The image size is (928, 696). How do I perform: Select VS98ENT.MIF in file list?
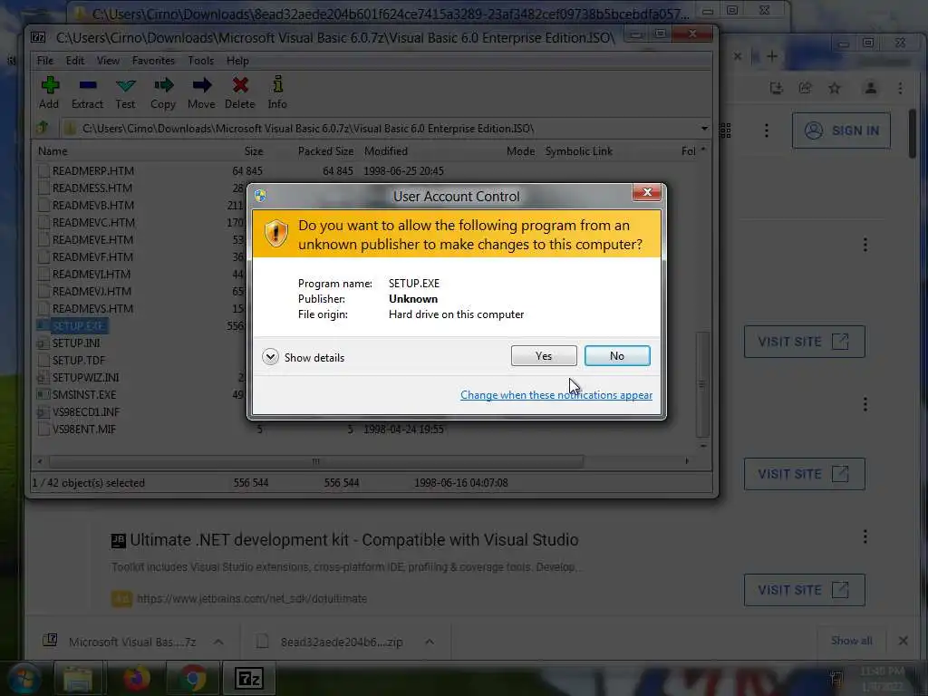pyautogui.click(x=84, y=429)
